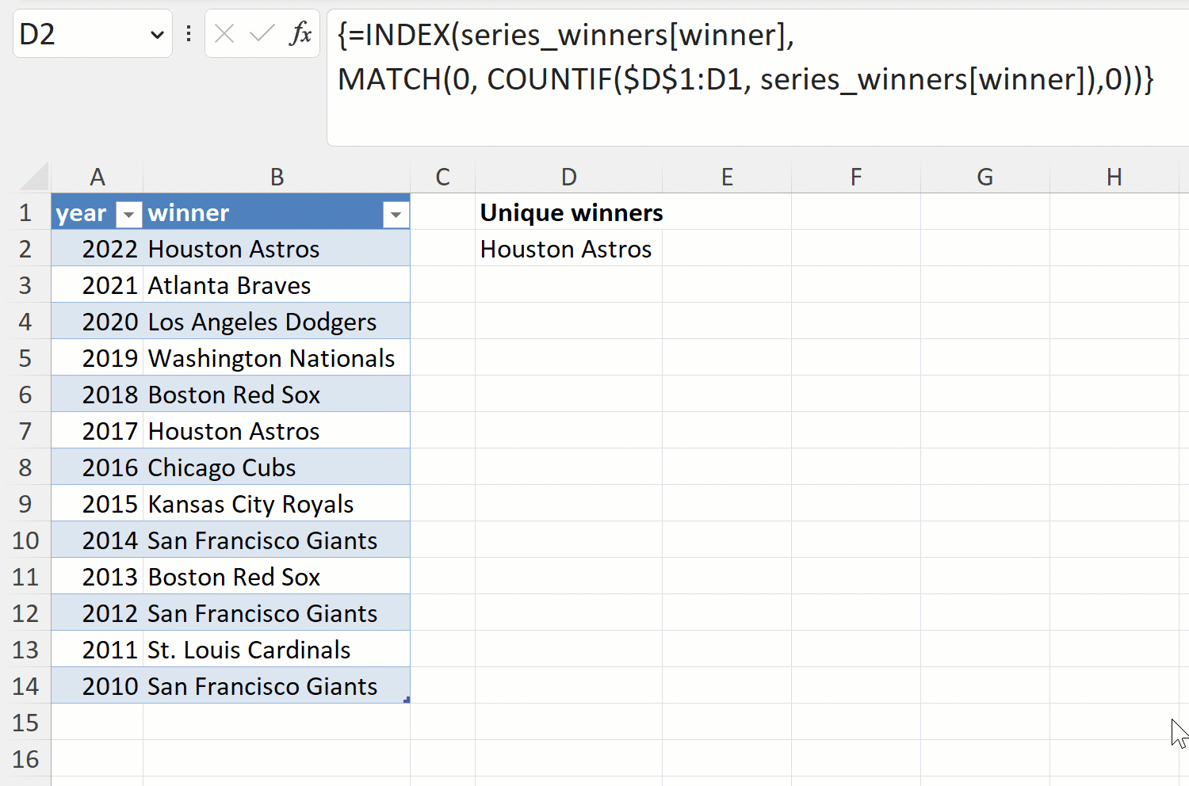The width and height of the screenshot is (1189, 786).
Task: Click the filter icon on the winner header
Action: pyautogui.click(x=396, y=214)
